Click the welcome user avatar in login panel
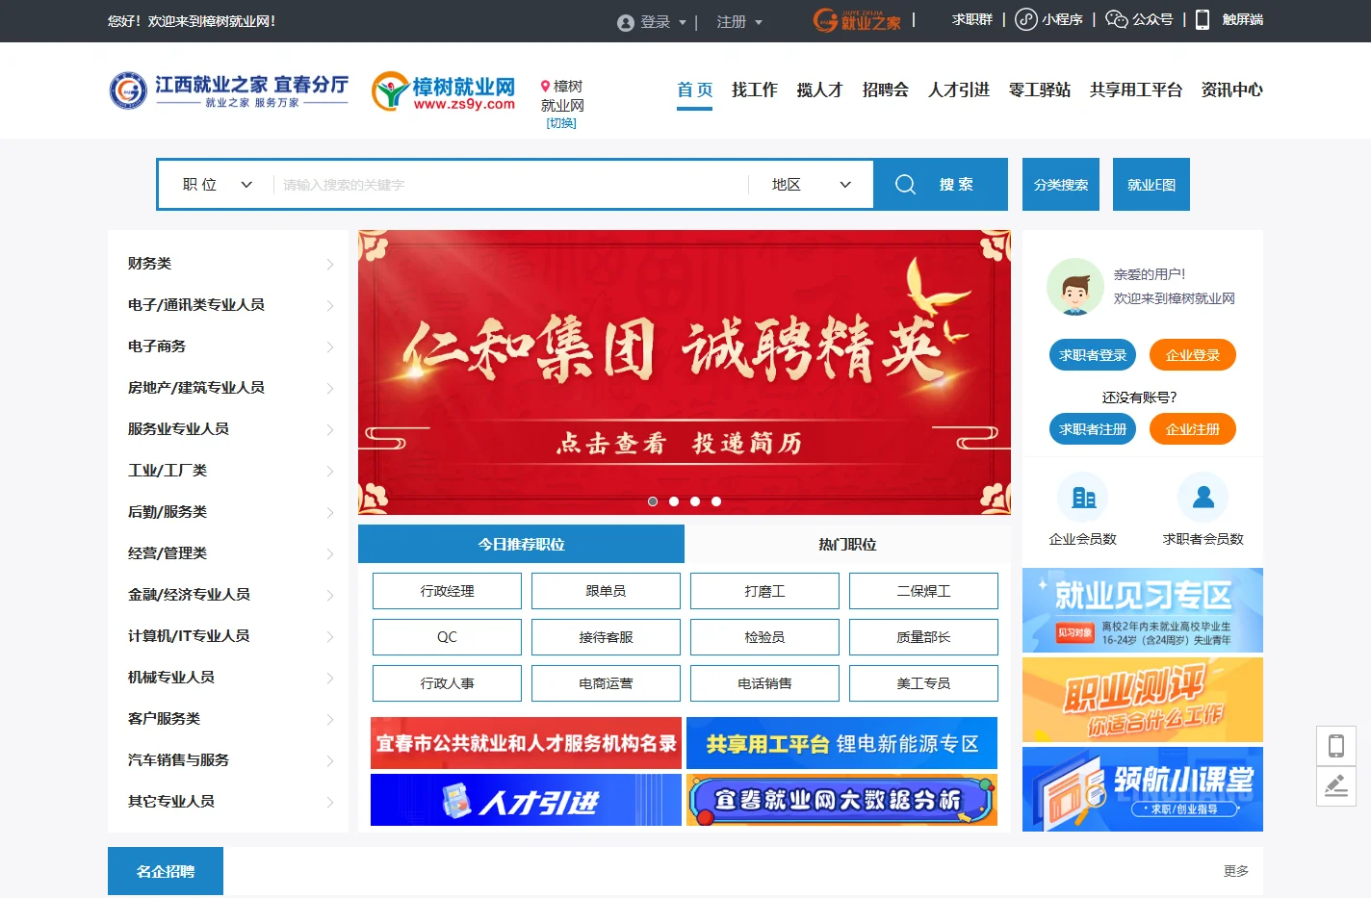 1075,287
